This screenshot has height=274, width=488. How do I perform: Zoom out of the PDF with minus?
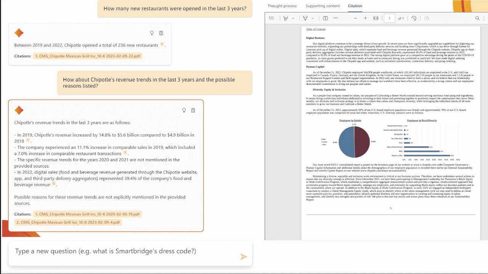pos(355,18)
